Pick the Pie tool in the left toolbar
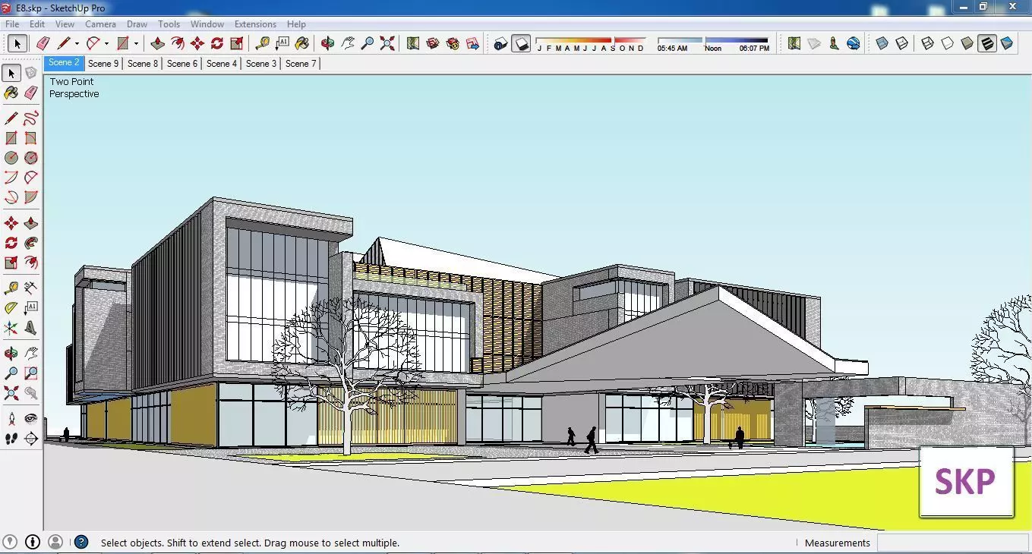Viewport: 1032px width, 554px height. click(x=30, y=197)
